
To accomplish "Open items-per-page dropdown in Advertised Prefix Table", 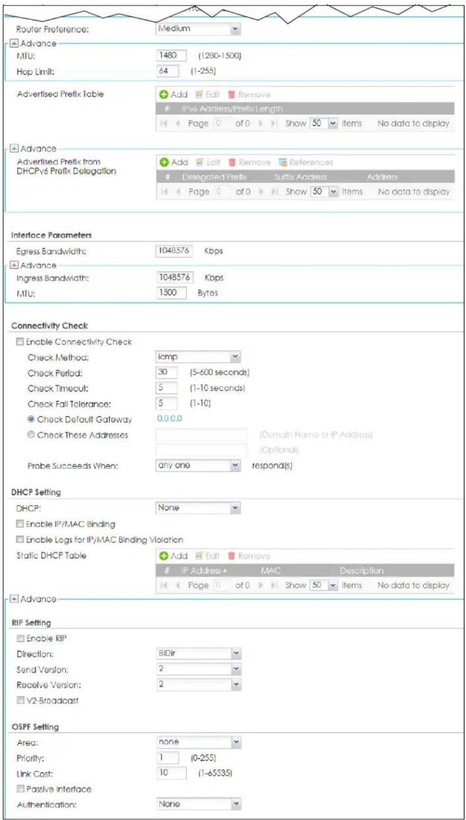I will (x=333, y=123).
